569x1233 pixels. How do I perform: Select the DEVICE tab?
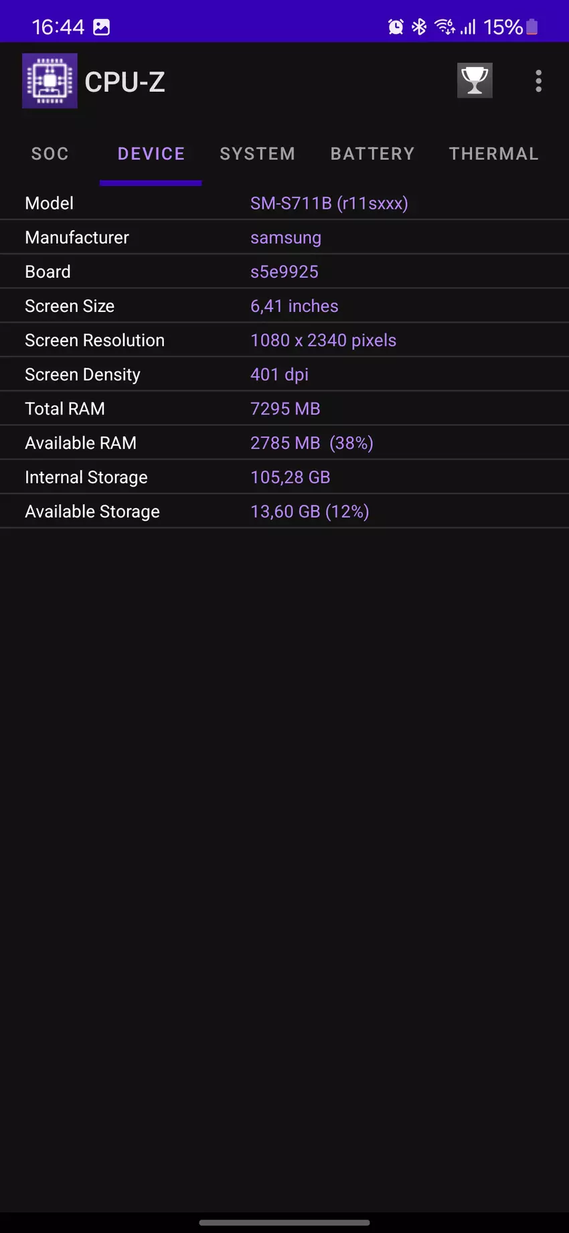pyautogui.click(x=151, y=154)
